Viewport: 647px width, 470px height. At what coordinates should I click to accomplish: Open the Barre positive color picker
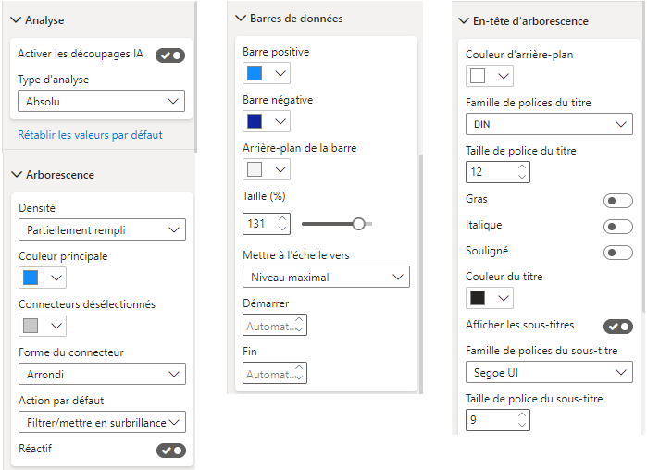pyautogui.click(x=267, y=73)
